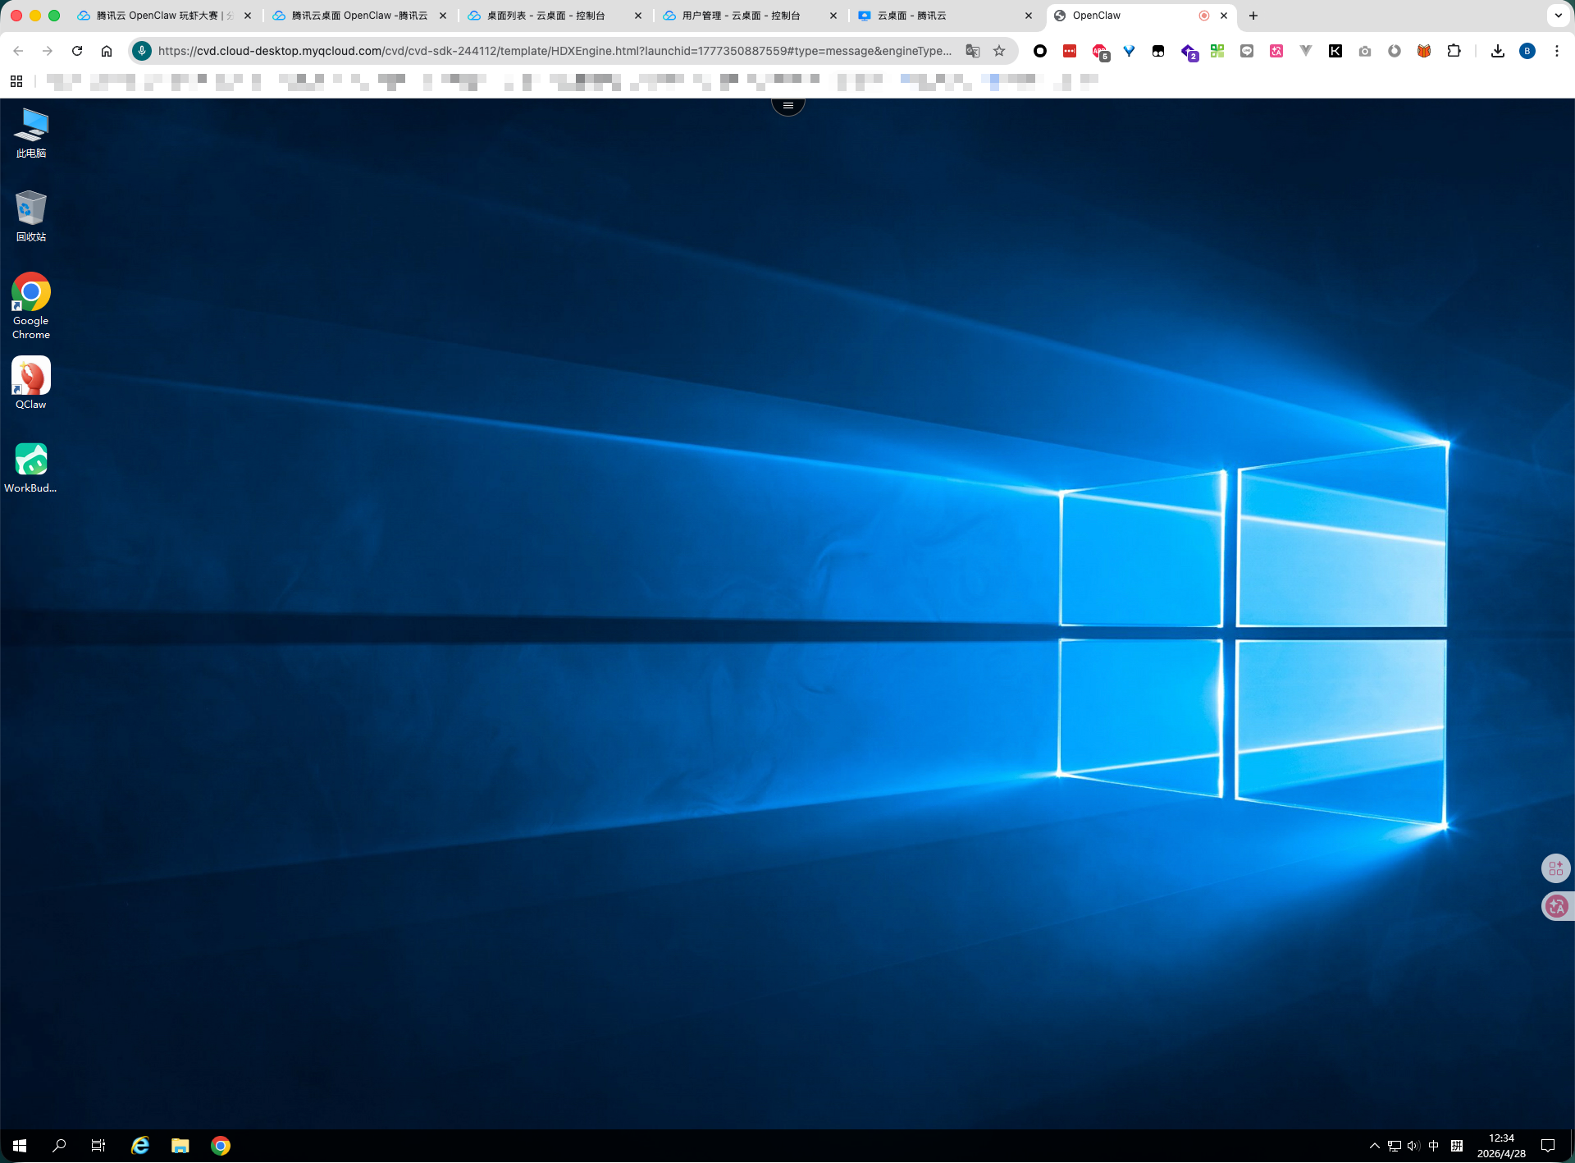Image resolution: width=1575 pixels, height=1163 pixels.
Task: Toggle the volume speaker tray icon
Action: (1413, 1146)
